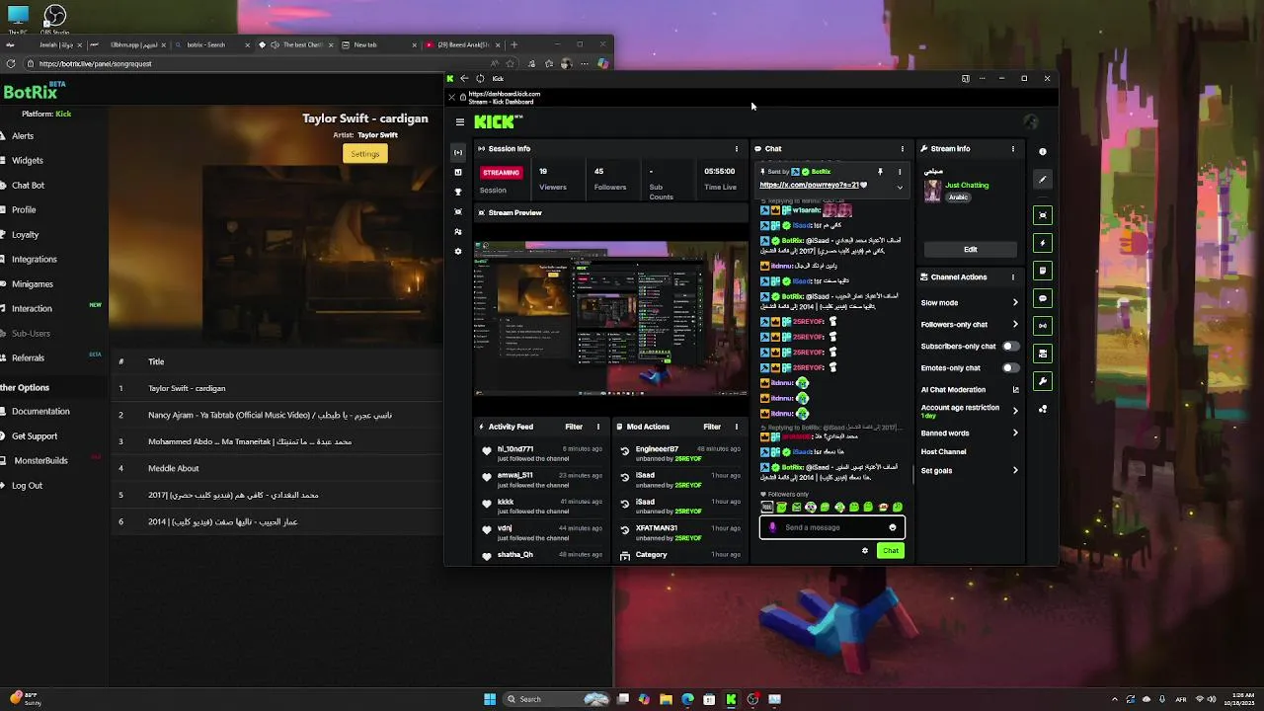Click 'Just Chatting' category in Stream Info

click(967, 185)
